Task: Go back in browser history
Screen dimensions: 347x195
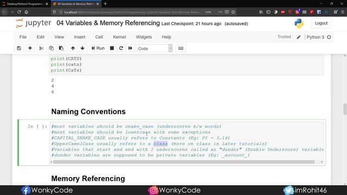Action: point(5,12)
